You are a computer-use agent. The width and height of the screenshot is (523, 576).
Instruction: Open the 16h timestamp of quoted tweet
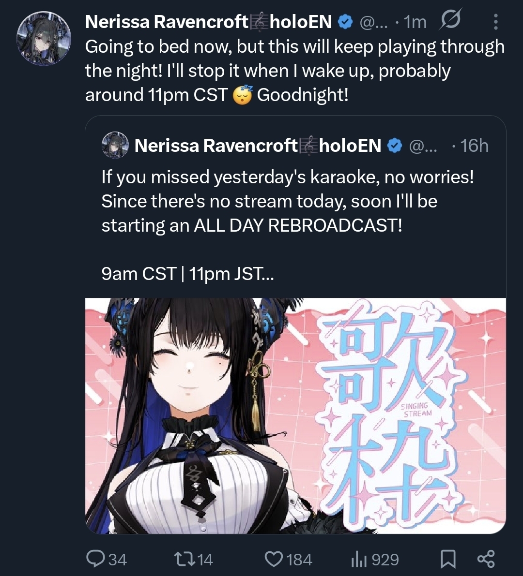[x=475, y=146]
